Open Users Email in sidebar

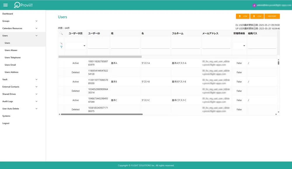click(10, 65)
